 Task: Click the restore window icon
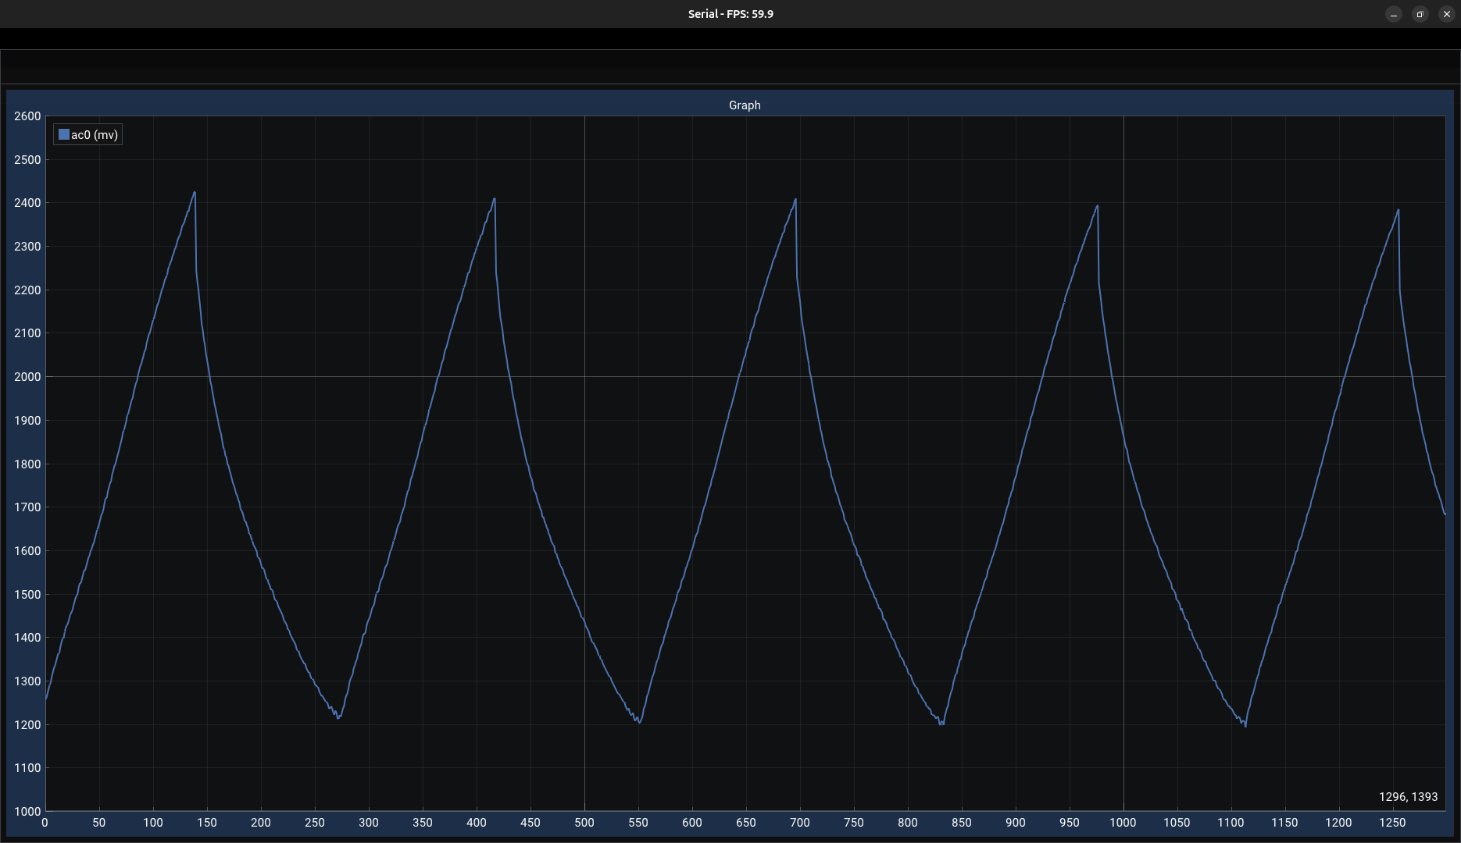click(1420, 14)
